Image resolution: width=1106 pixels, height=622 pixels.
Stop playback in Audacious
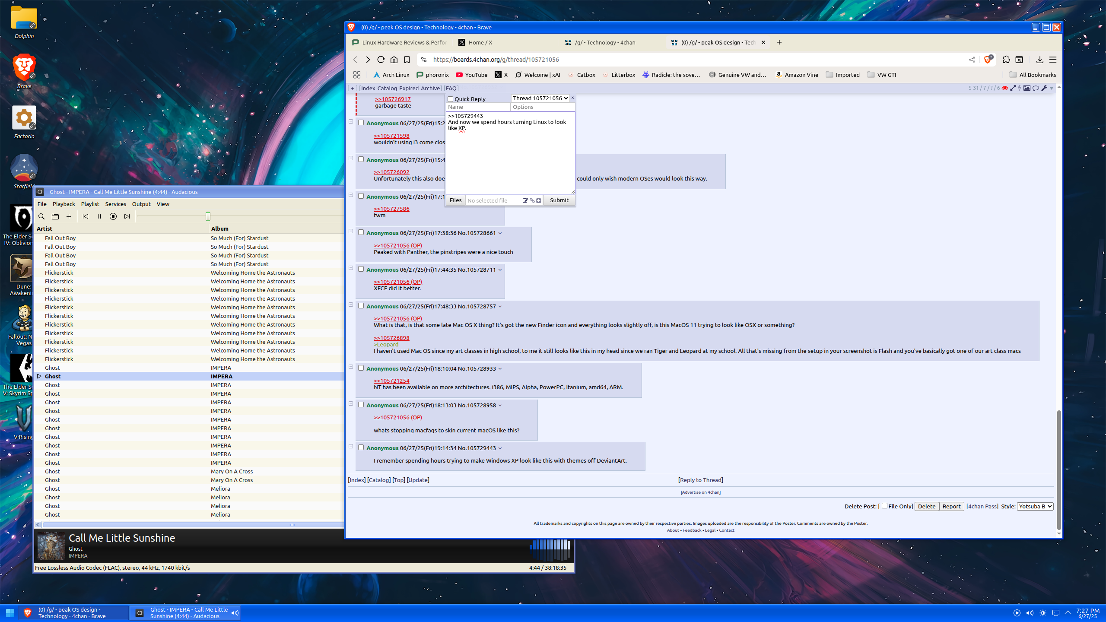click(113, 216)
